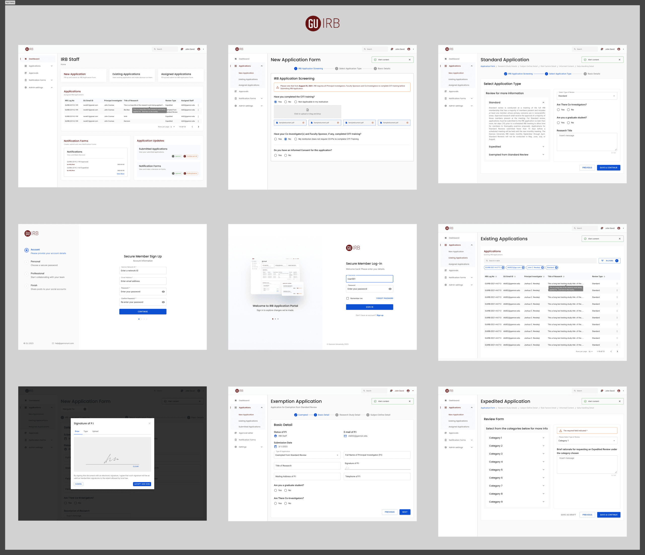
Task: Select 'Not Applicable in my institution' radio option
Action: (x=296, y=102)
